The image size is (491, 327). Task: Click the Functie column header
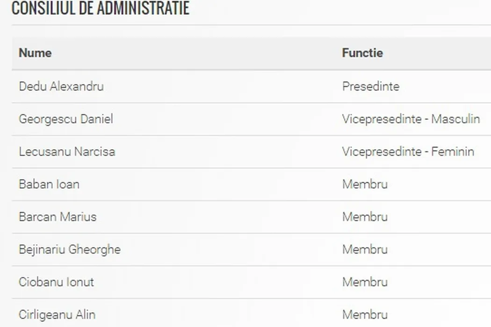[x=362, y=53]
